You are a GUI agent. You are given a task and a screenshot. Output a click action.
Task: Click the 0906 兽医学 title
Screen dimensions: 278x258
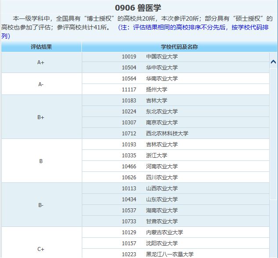[138, 8]
